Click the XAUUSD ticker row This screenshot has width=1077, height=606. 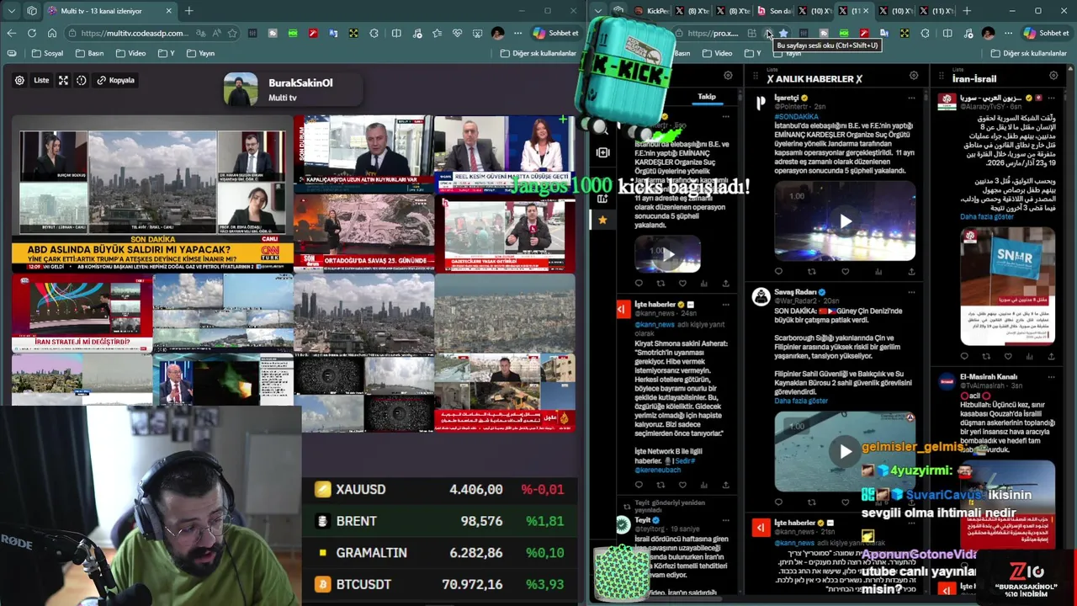point(440,489)
